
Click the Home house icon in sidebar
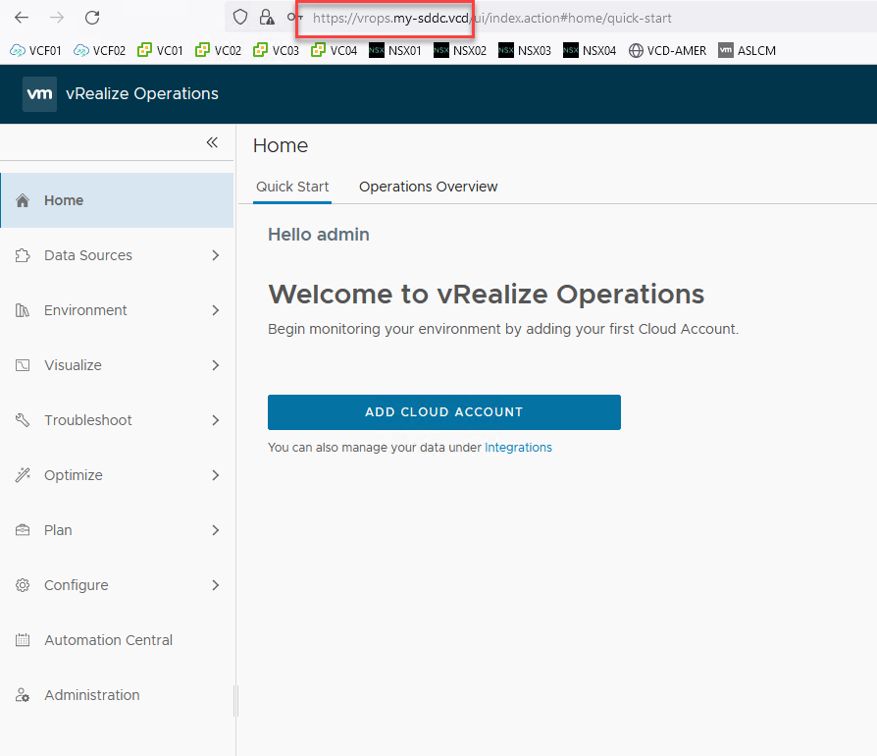[24, 200]
